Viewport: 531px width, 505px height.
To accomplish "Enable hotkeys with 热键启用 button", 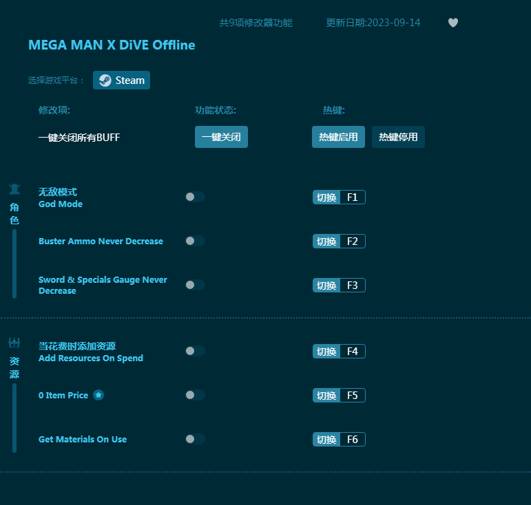I will [338, 137].
